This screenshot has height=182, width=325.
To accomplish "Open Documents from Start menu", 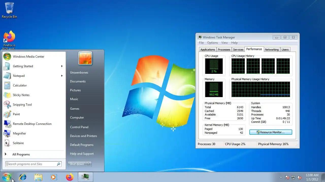I will click(78, 81).
